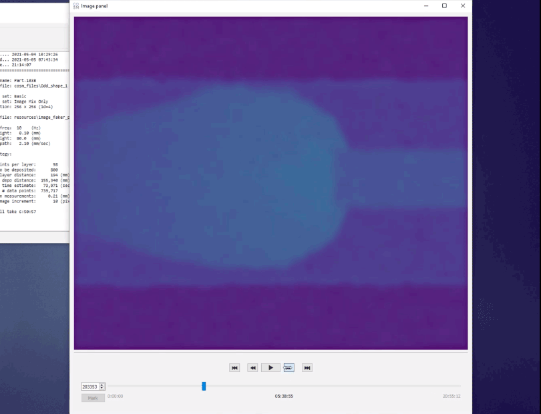
Task: Skip to the first frame
Action: click(x=234, y=368)
